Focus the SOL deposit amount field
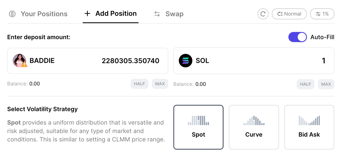Viewport: 342px width, 157px height. point(285,60)
